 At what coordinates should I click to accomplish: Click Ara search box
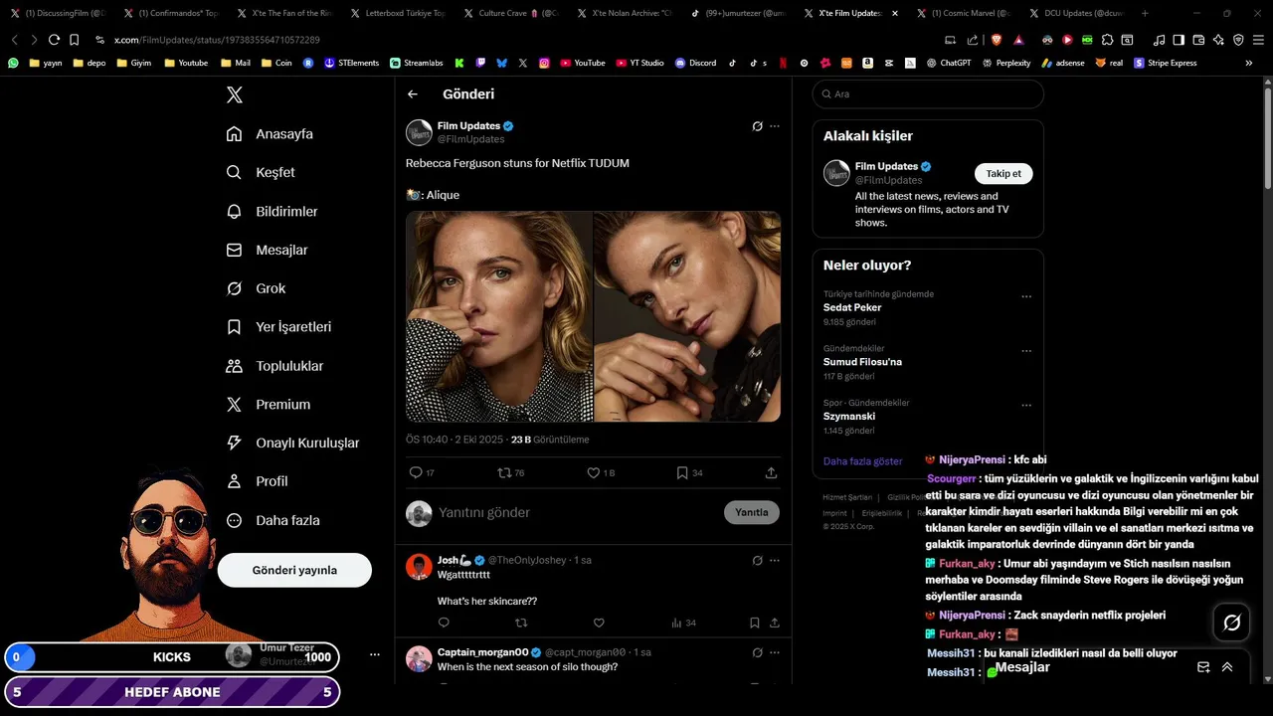click(x=928, y=94)
